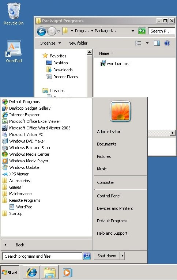Expand the Accessories folder
The width and height of the screenshot is (177, 280).
16,181
